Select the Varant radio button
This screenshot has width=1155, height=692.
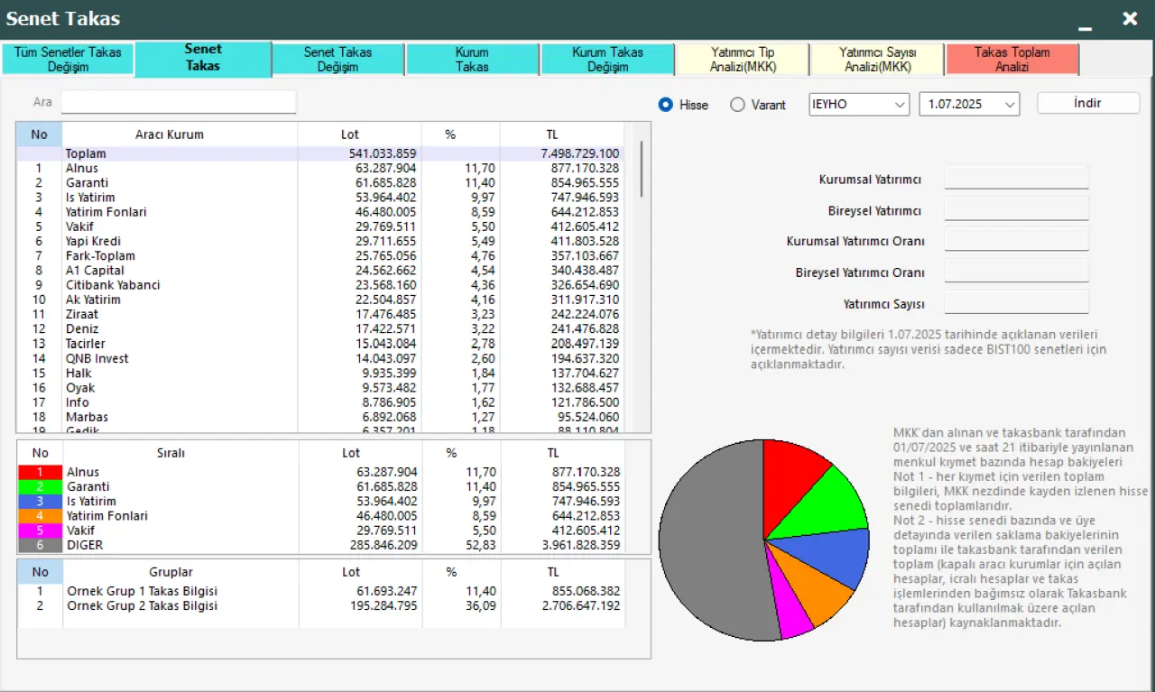[737, 105]
